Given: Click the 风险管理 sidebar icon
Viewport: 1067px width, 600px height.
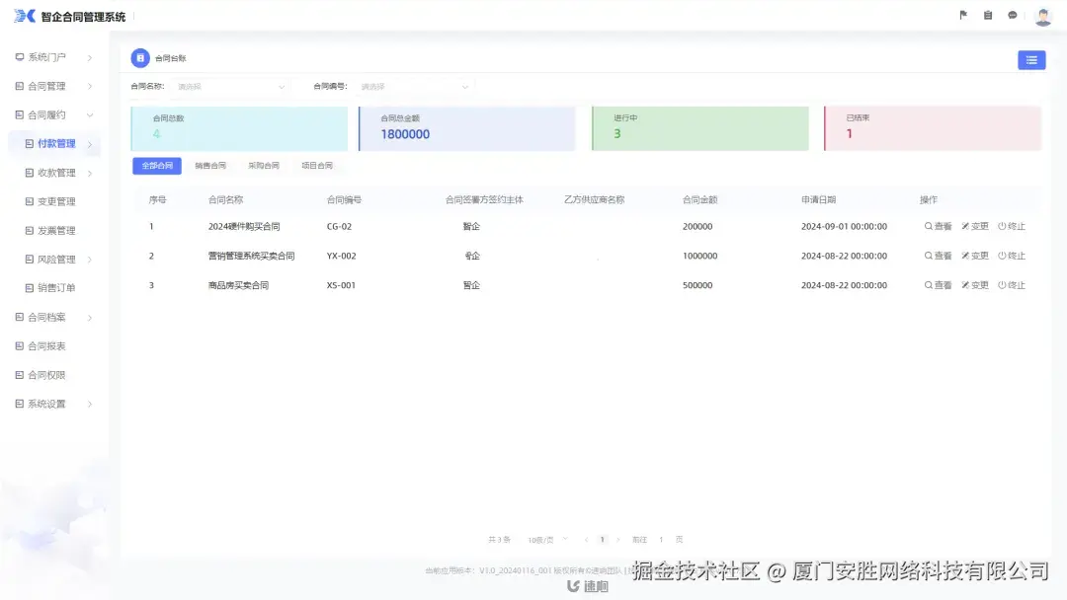Looking at the screenshot, I should 30,259.
